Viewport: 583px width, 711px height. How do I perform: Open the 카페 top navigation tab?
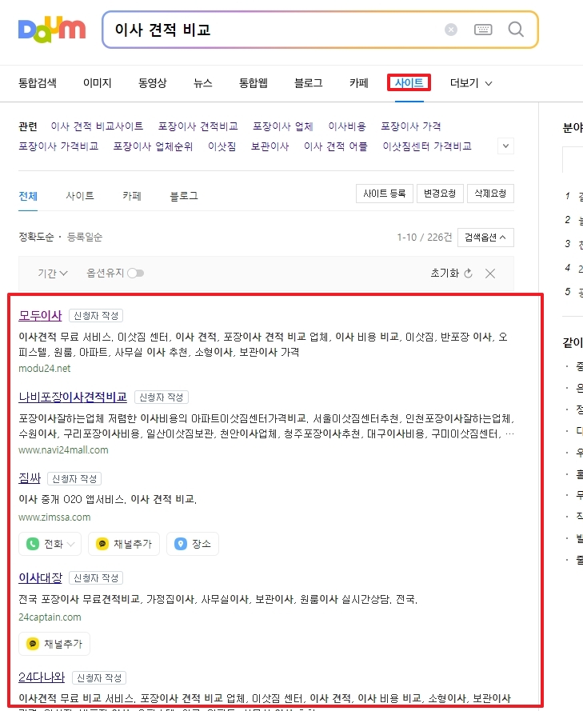click(358, 83)
